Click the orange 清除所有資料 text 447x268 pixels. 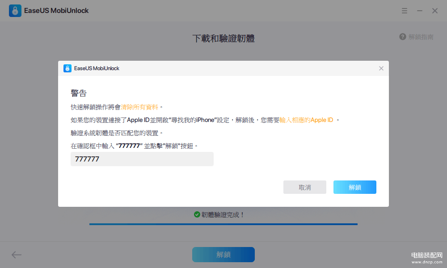[139, 107]
